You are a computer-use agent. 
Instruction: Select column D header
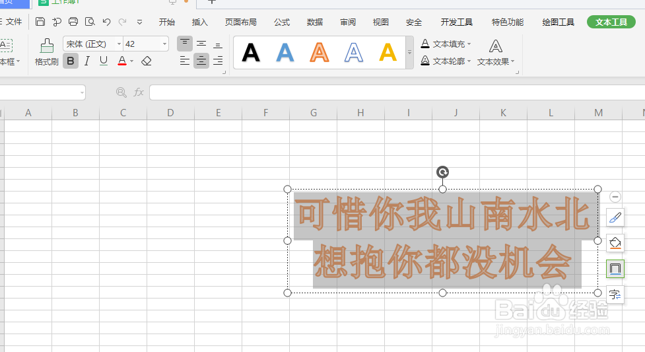[171, 113]
